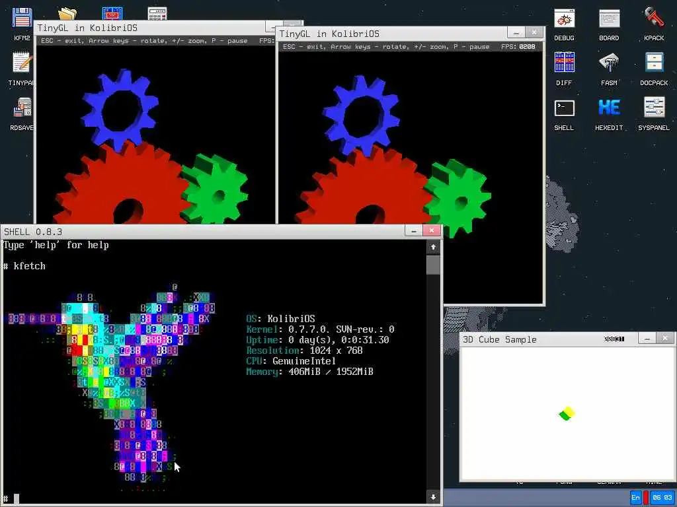Click the green gear in the front TinyGL window
This screenshot has width=677, height=507.
pos(458,198)
